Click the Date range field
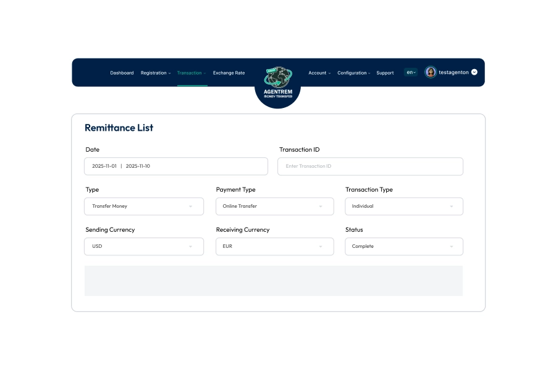Viewport: 556px width, 370px height. 176,166
